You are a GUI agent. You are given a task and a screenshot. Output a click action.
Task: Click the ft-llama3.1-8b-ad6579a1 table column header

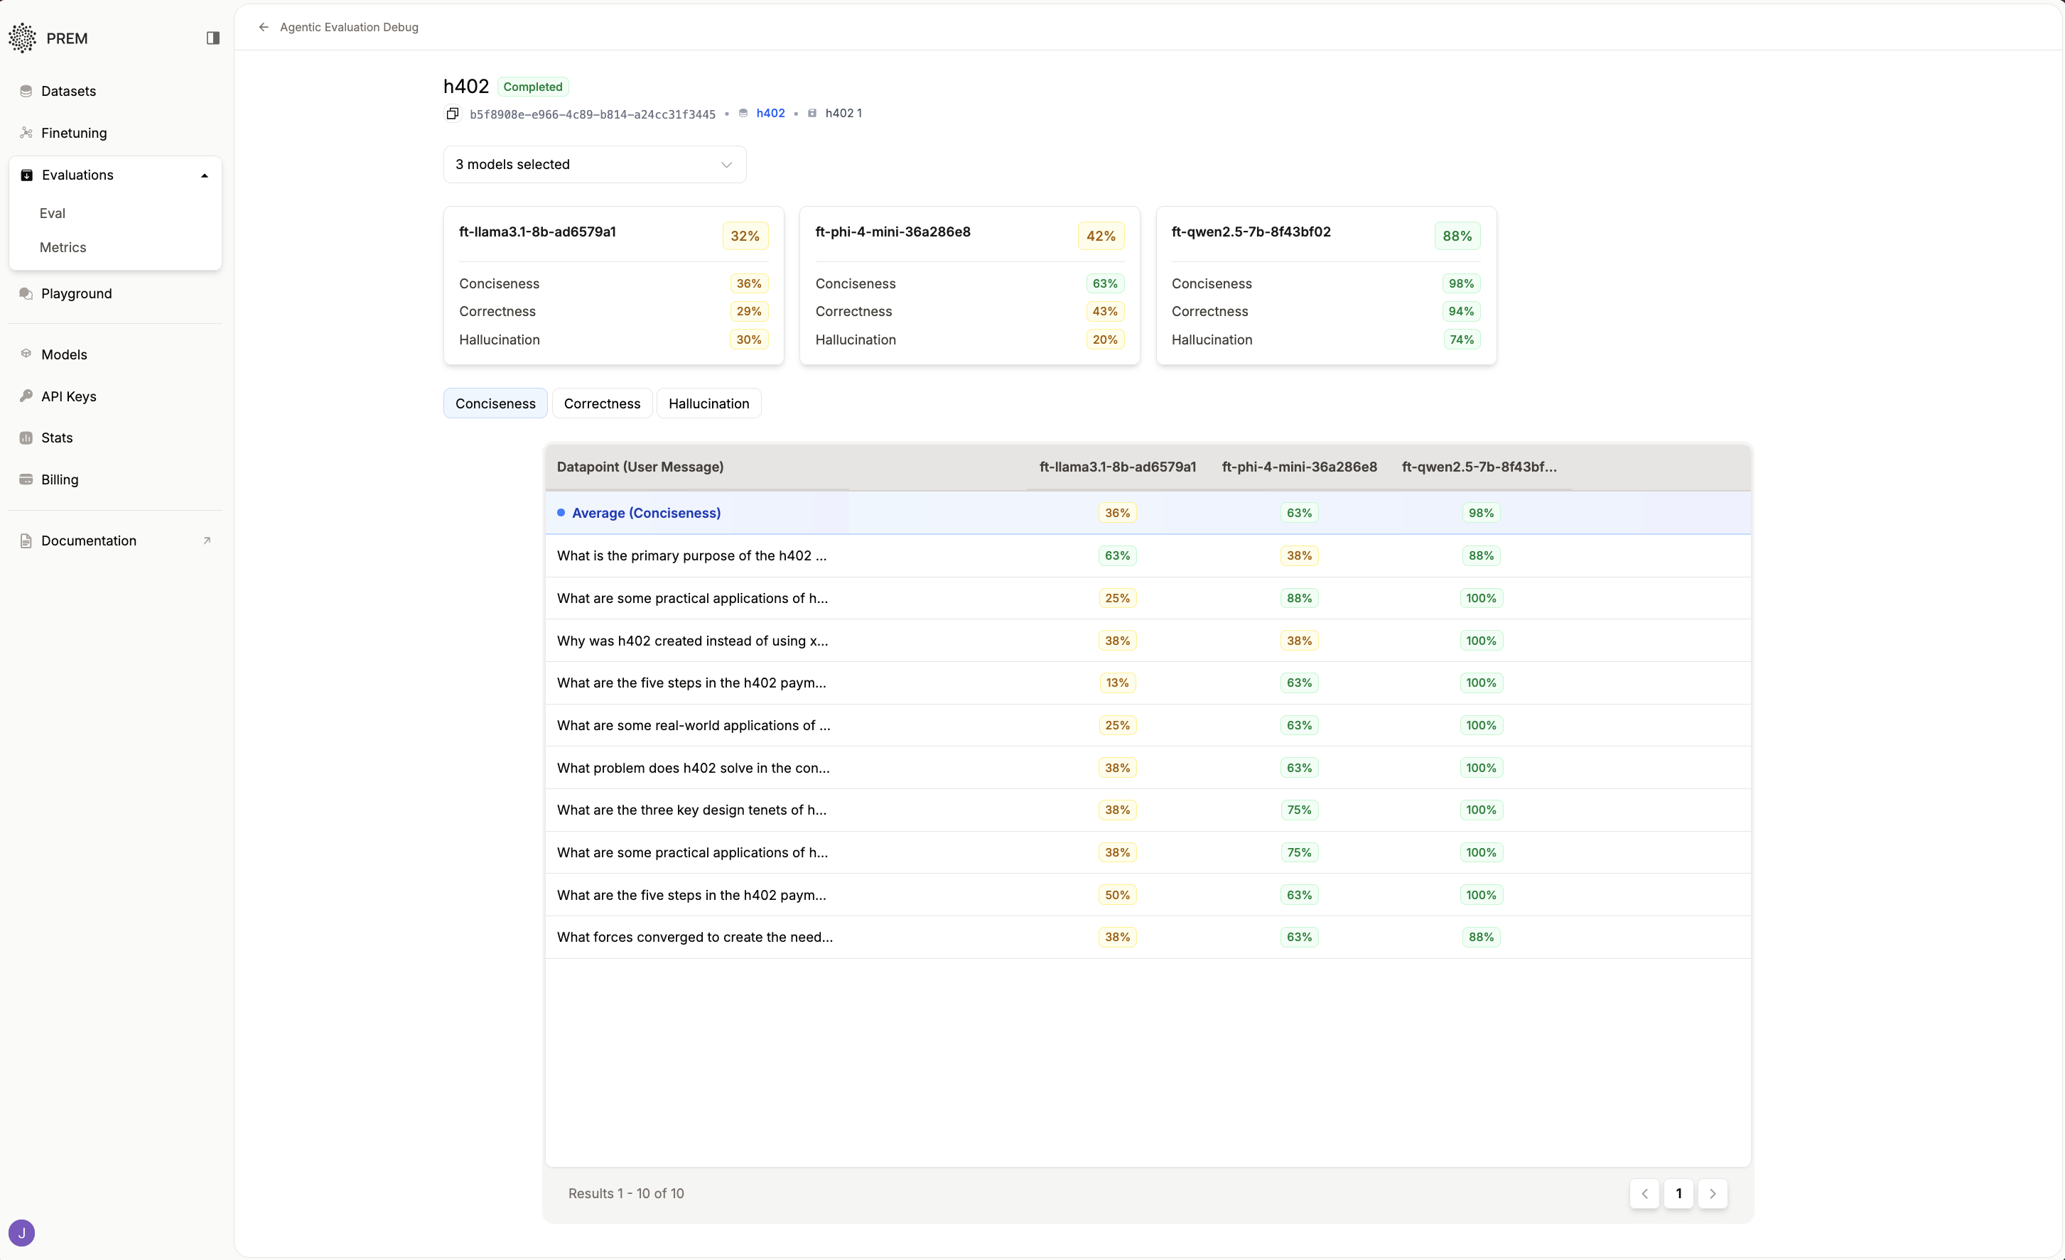click(1117, 467)
